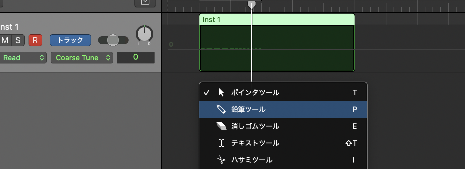This screenshot has width=465, height=169.
Task: Solo the Inst 1 track with S
Action: [18, 40]
